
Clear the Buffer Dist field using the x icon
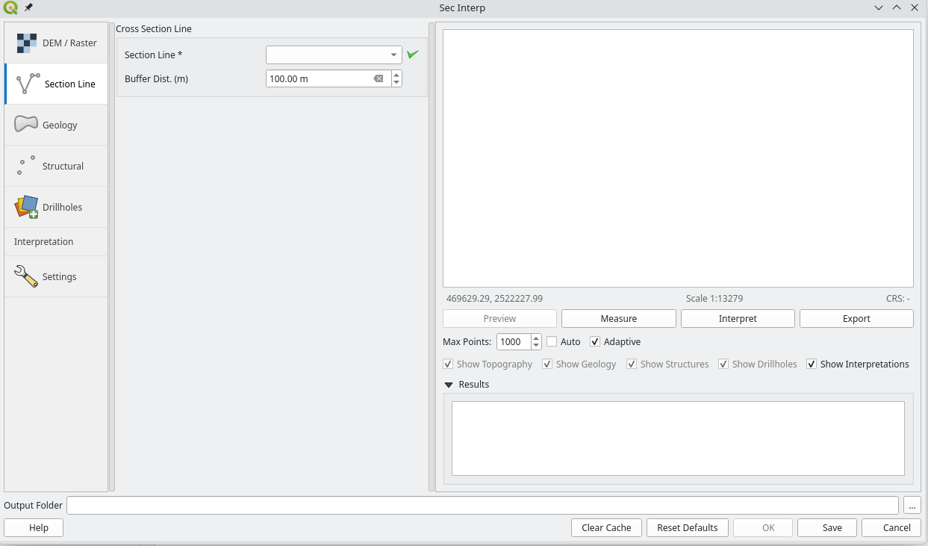point(379,78)
